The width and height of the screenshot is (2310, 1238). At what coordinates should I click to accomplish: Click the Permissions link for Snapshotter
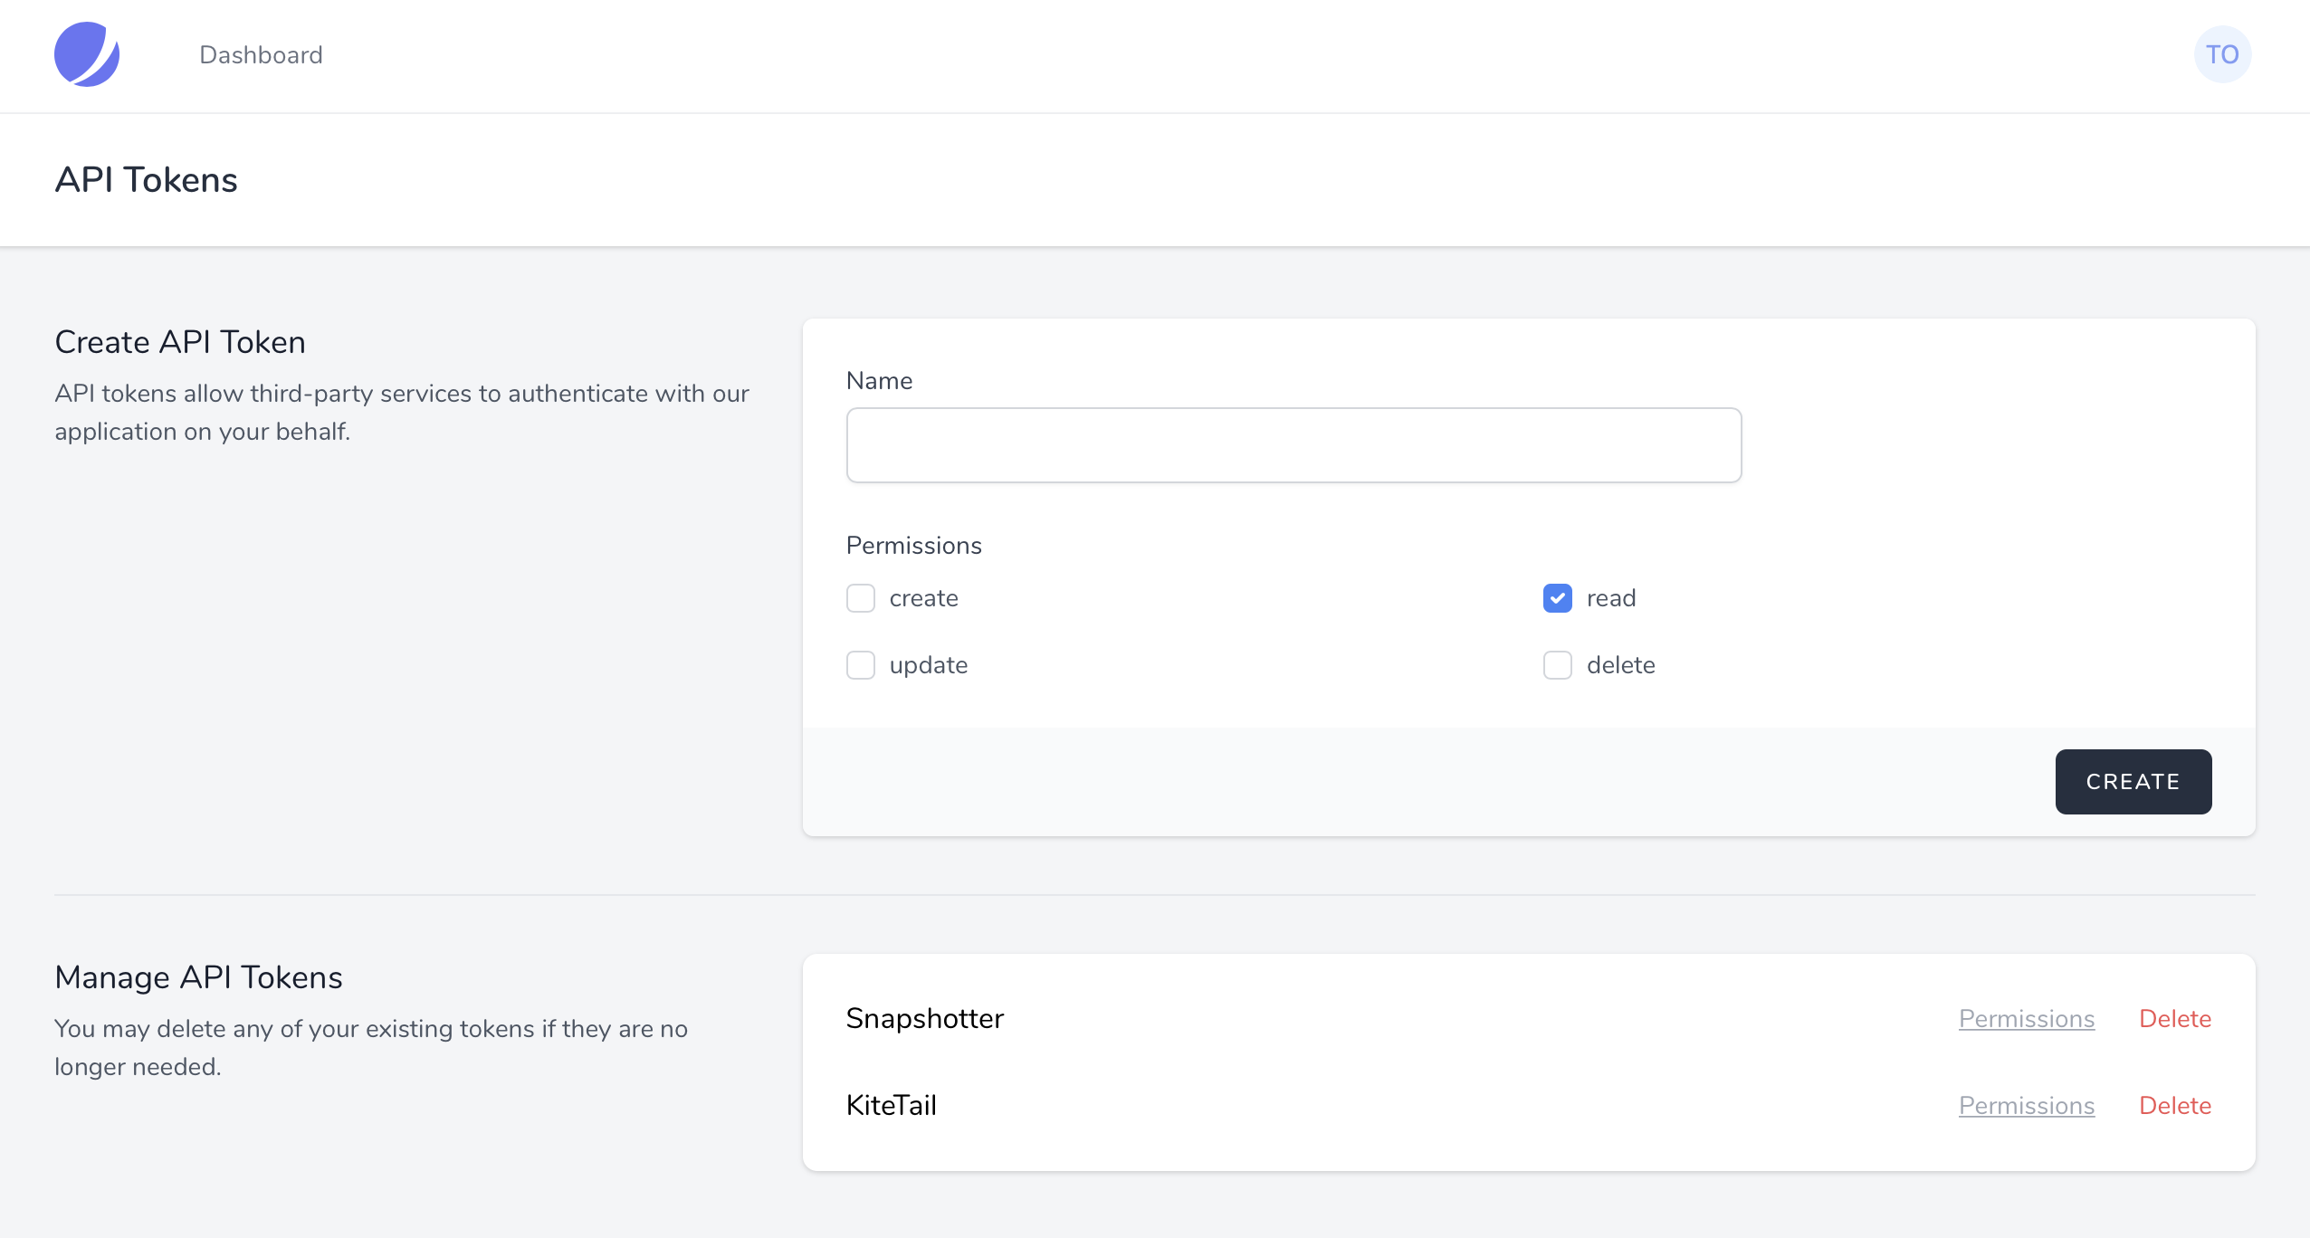point(2026,1018)
